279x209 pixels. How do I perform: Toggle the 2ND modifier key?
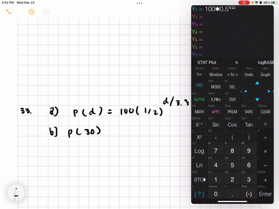click(199, 85)
